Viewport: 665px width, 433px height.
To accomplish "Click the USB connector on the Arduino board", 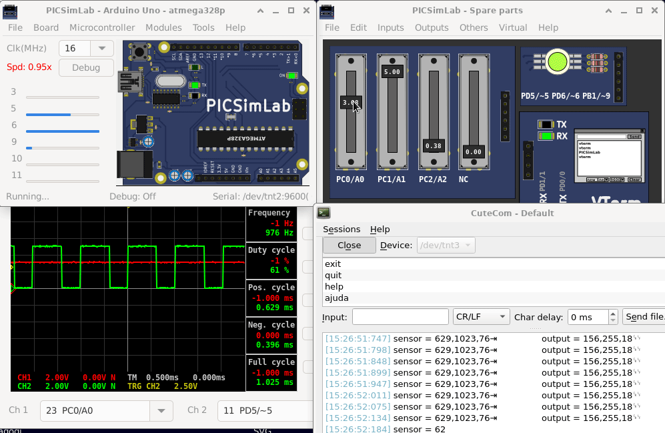I will [131, 80].
